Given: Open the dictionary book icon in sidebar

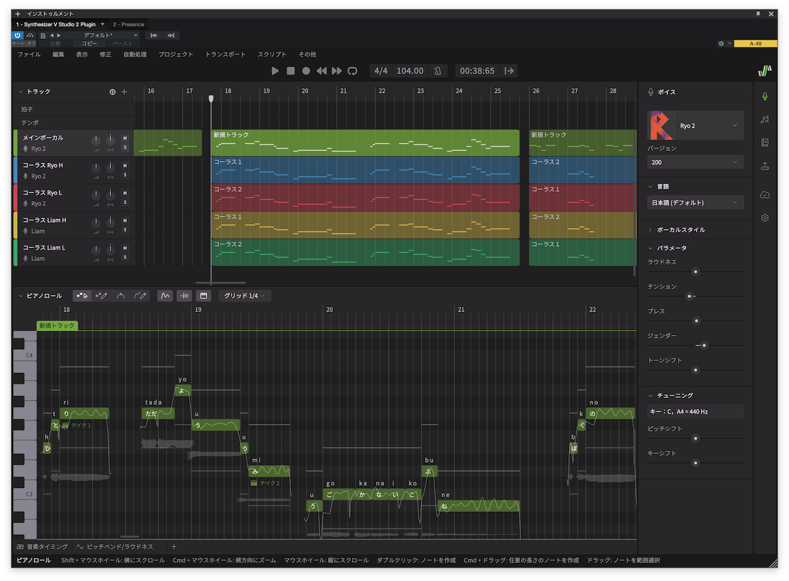Looking at the screenshot, I should (765, 142).
